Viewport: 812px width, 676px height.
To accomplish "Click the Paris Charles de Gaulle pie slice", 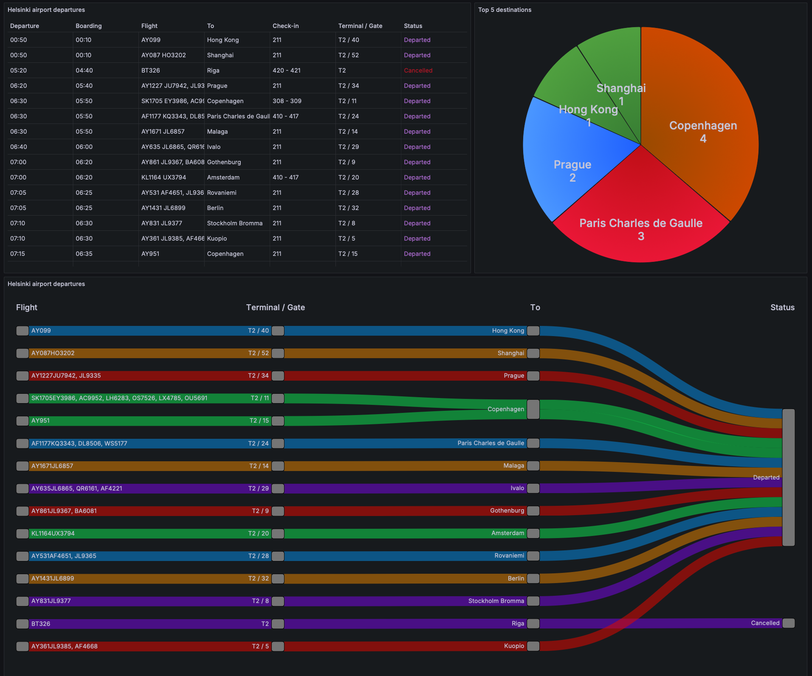I will 641,223.
